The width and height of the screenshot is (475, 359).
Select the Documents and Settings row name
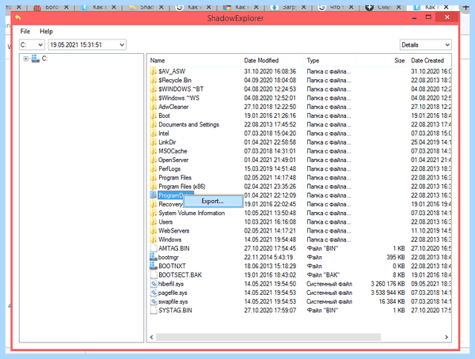coord(188,125)
